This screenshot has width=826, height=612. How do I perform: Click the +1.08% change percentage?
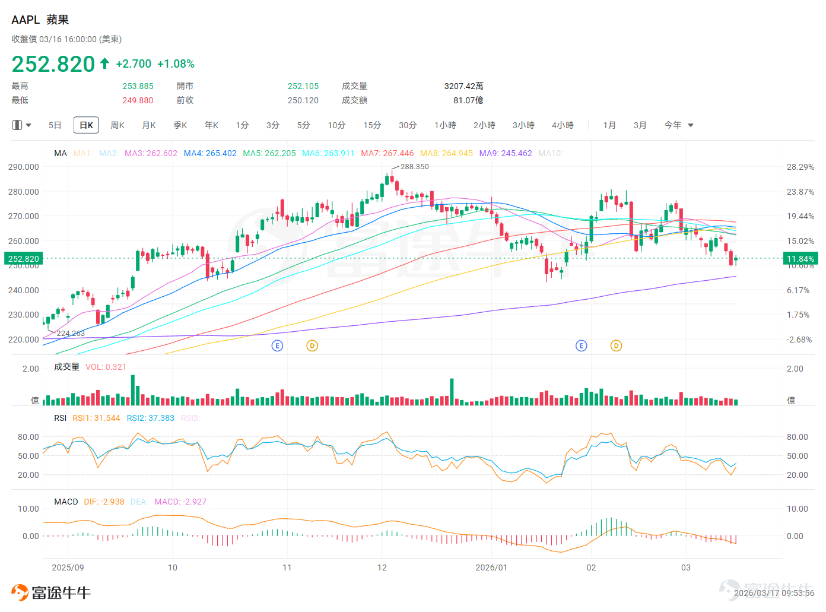(x=176, y=64)
